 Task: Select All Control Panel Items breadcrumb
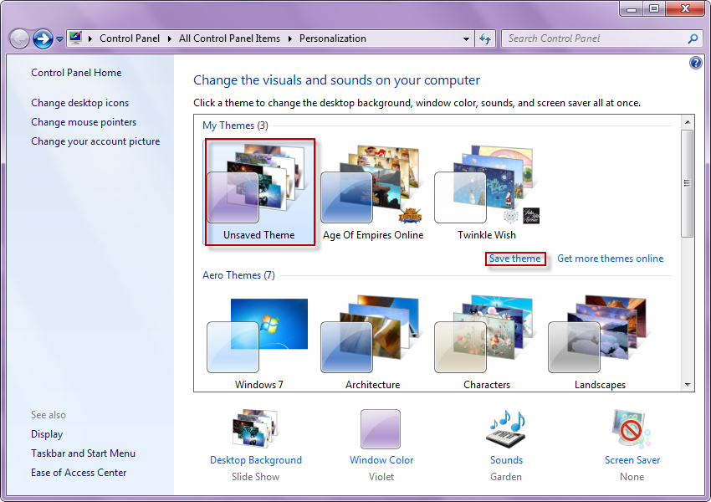[x=229, y=38]
